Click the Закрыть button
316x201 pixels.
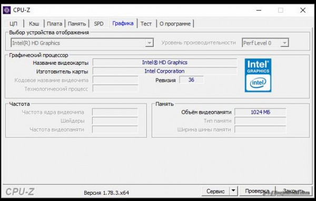294,191
